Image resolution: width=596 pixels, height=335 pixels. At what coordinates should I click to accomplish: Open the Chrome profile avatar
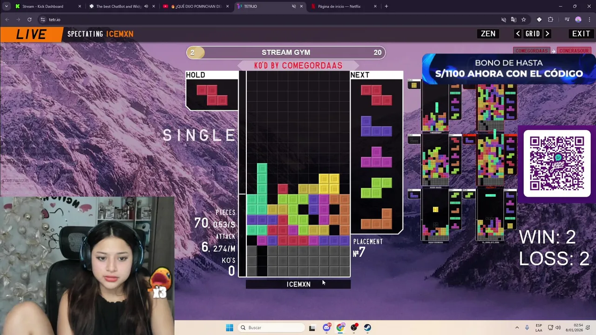[578, 20]
